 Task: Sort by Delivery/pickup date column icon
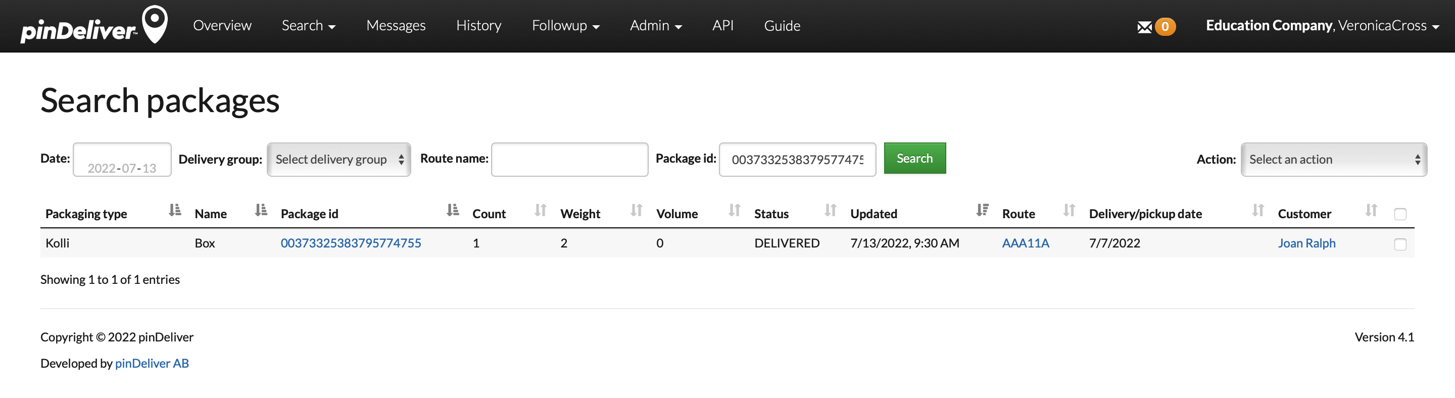pyautogui.click(x=1258, y=211)
